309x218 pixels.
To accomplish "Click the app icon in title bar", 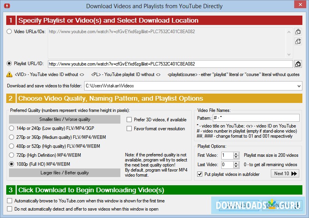I will tap(7, 6).
